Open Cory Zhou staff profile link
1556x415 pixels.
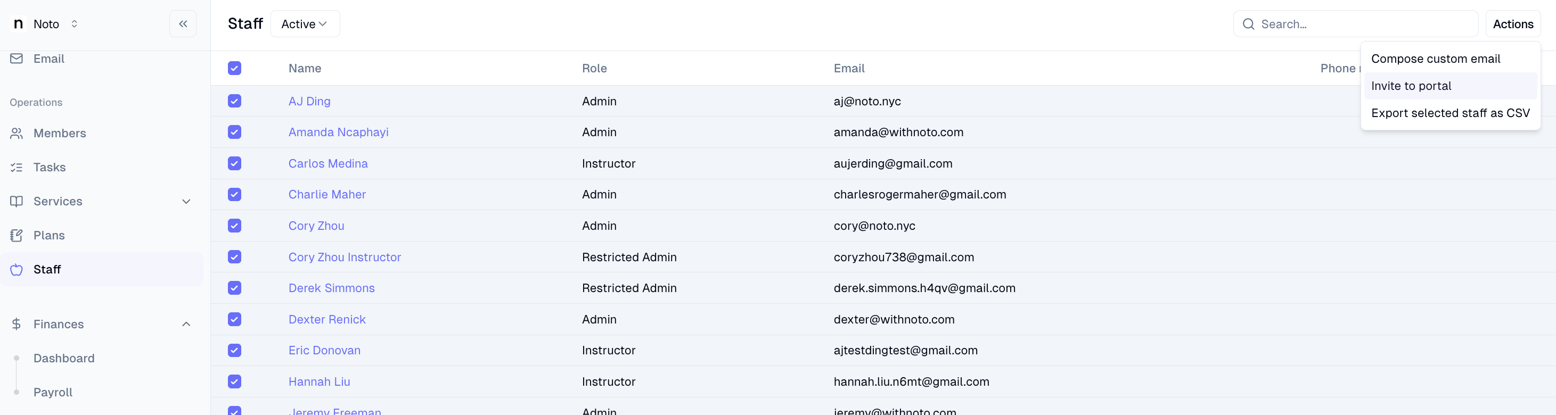316,226
